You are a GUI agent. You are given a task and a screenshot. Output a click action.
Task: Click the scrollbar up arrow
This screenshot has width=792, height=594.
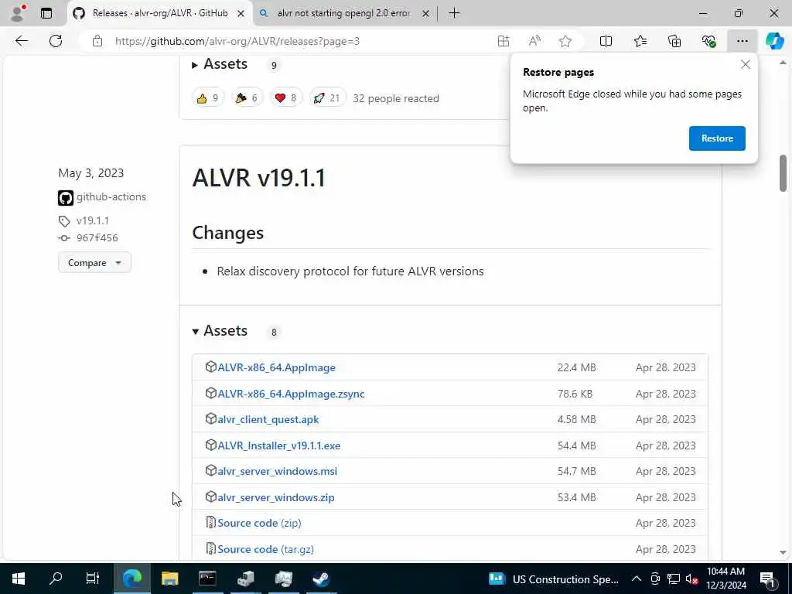[x=783, y=63]
